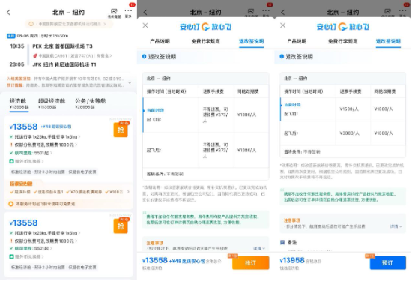Open 托运行李 1x23kg details in the first fare card
412x281 pixels.
45,136
